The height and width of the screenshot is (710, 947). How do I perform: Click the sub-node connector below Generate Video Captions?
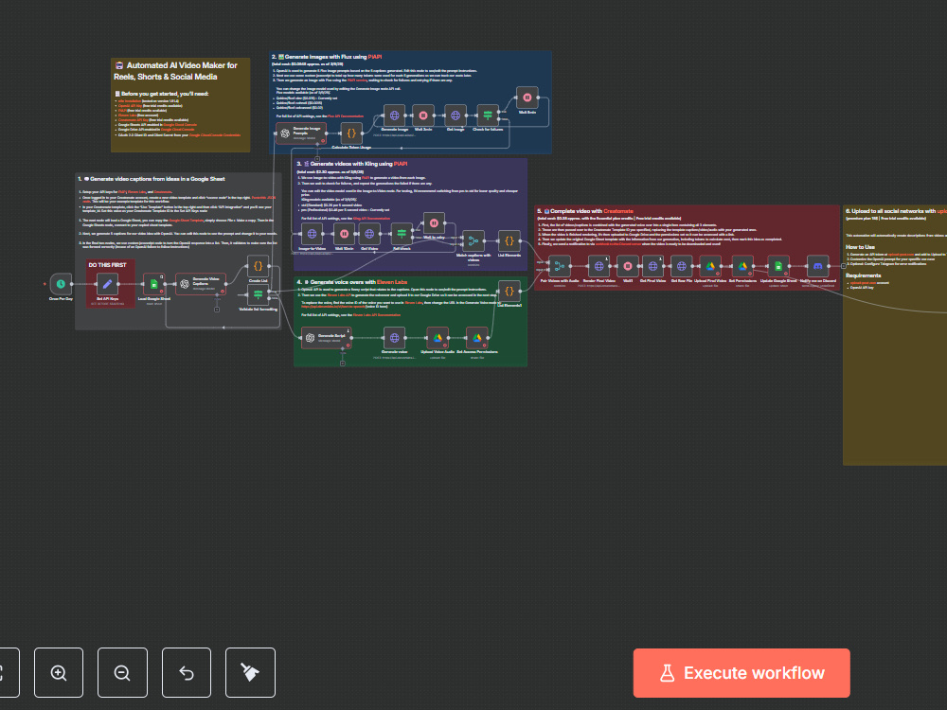(x=217, y=310)
